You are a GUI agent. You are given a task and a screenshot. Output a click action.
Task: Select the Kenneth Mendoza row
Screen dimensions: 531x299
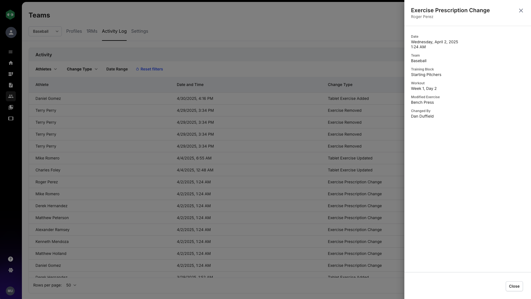pos(216,242)
